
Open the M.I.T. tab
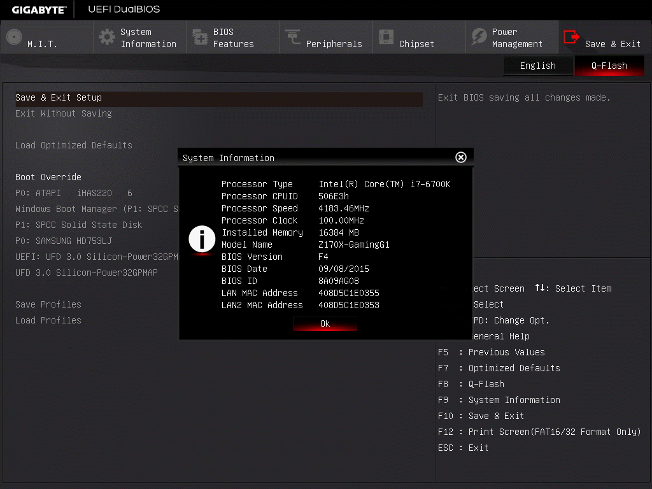[x=47, y=38]
